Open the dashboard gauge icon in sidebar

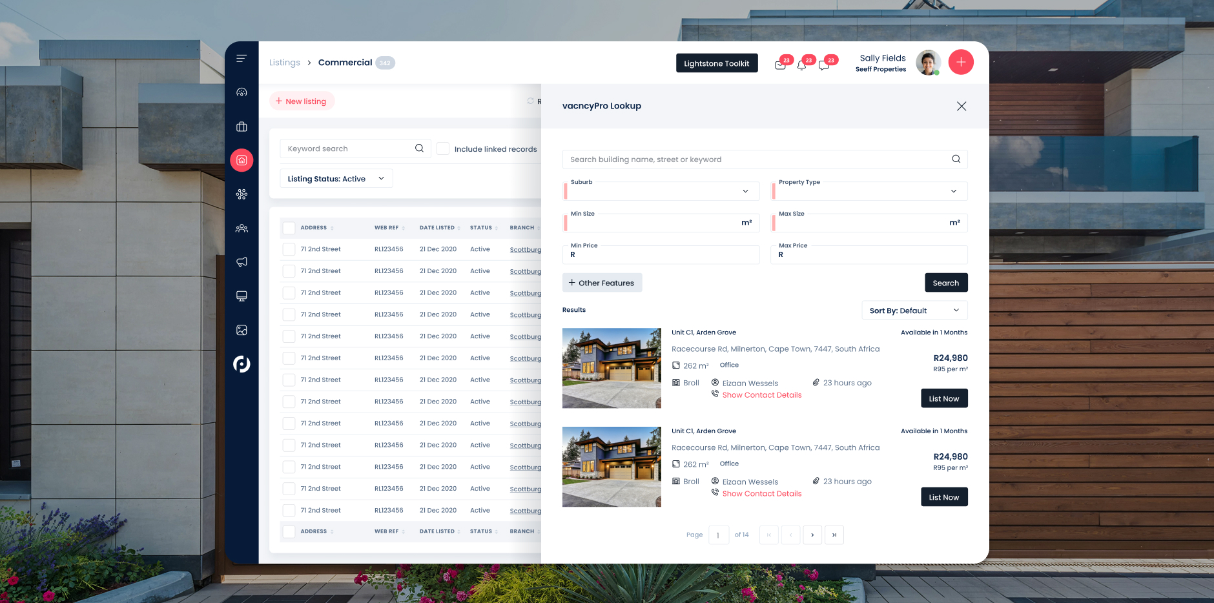242,92
